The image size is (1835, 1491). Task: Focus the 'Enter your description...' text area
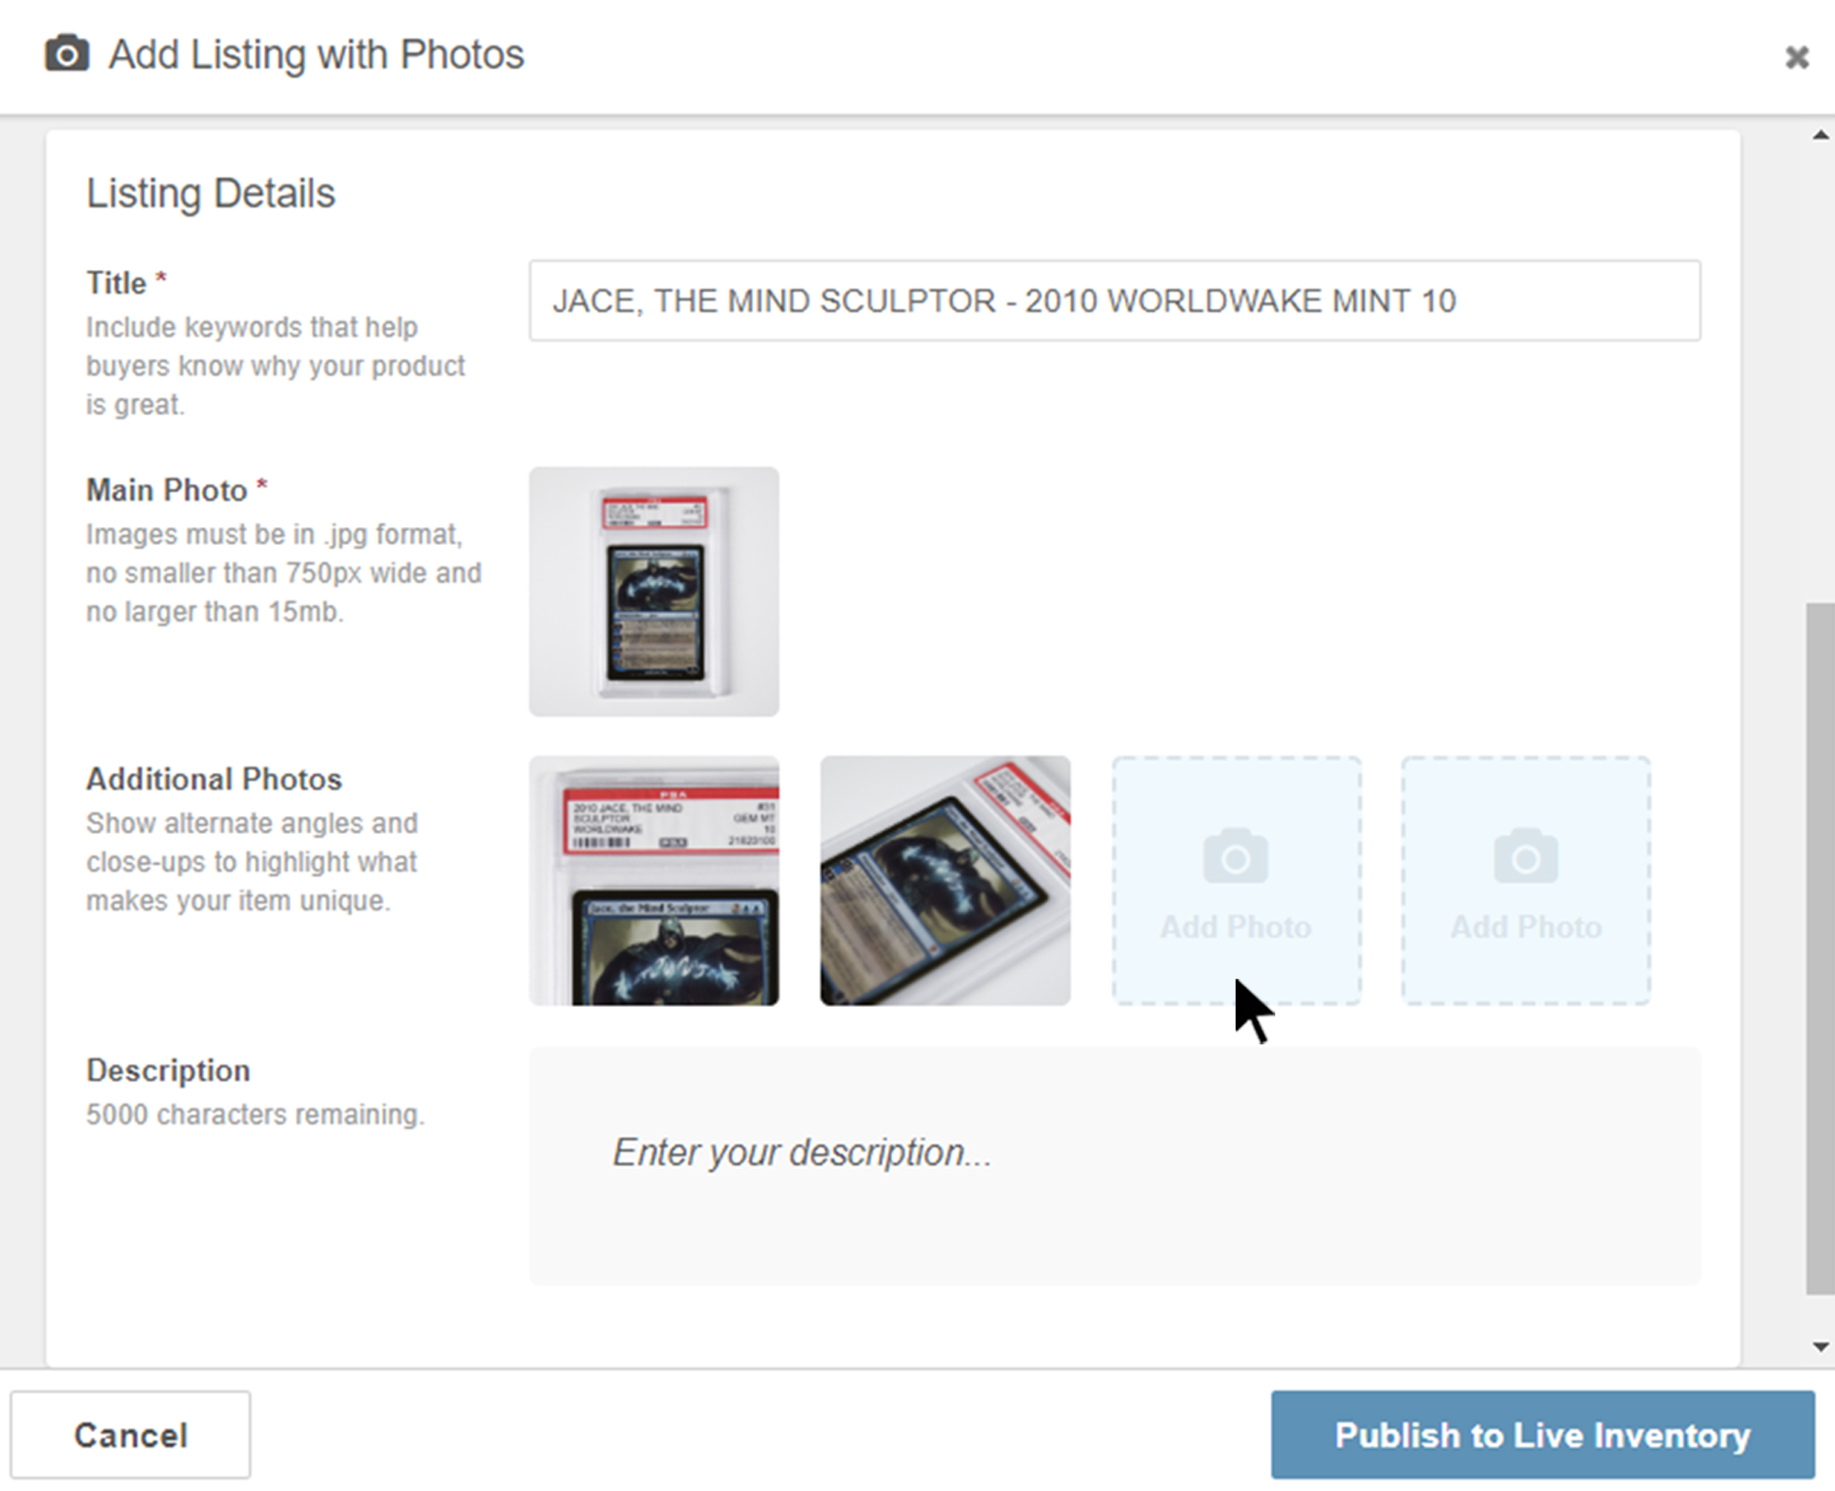pos(1115,1165)
